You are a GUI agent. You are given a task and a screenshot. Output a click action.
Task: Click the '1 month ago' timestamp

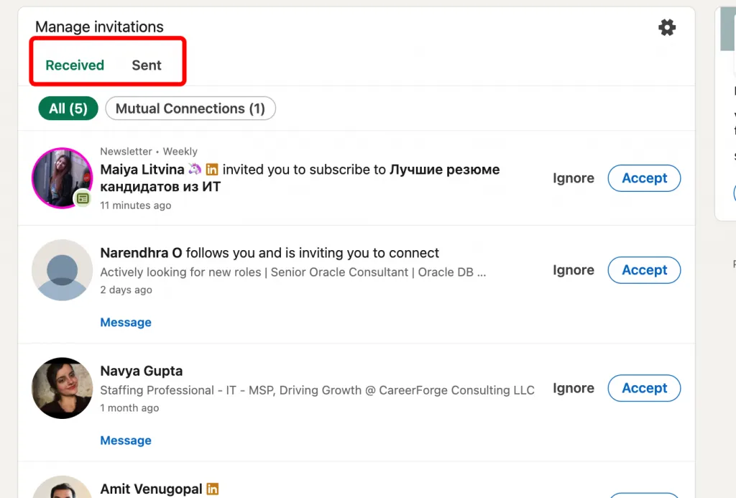coord(129,408)
